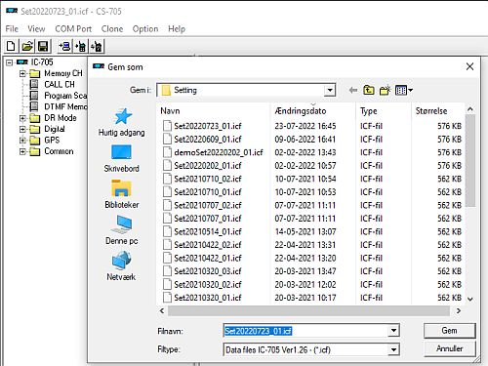
Task: Select file Set20210710_02.icf
Action: click(x=208, y=179)
